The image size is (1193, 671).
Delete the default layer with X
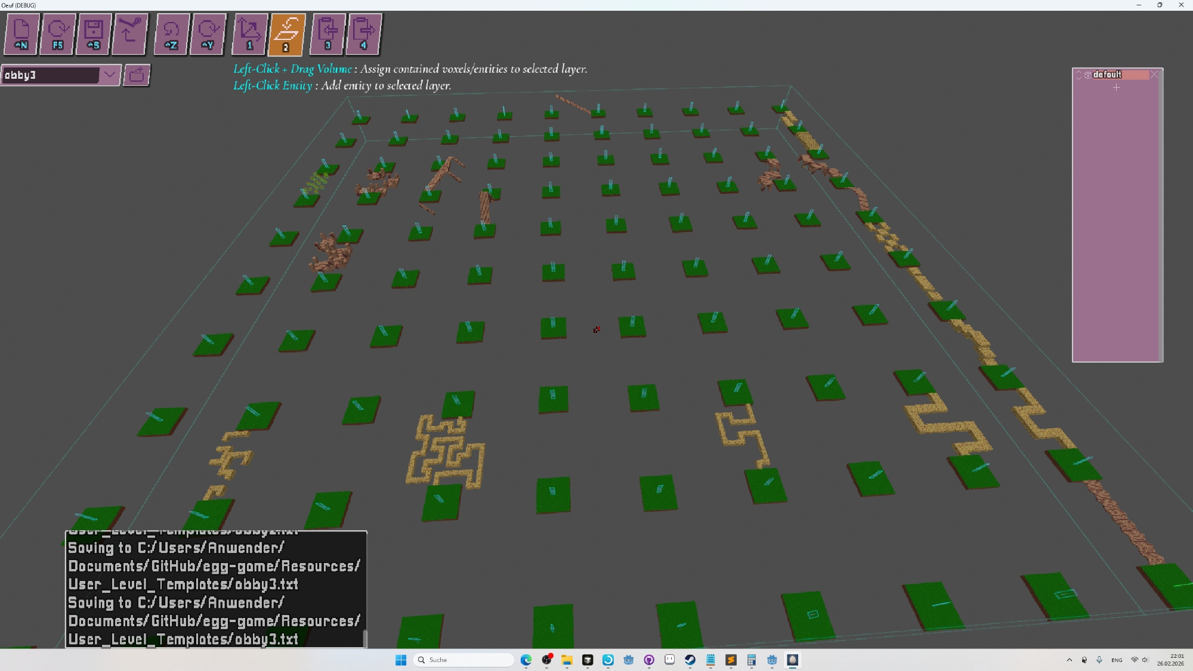(1154, 75)
